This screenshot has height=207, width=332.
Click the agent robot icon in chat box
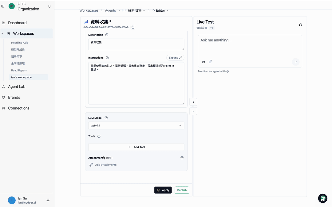(x=204, y=62)
